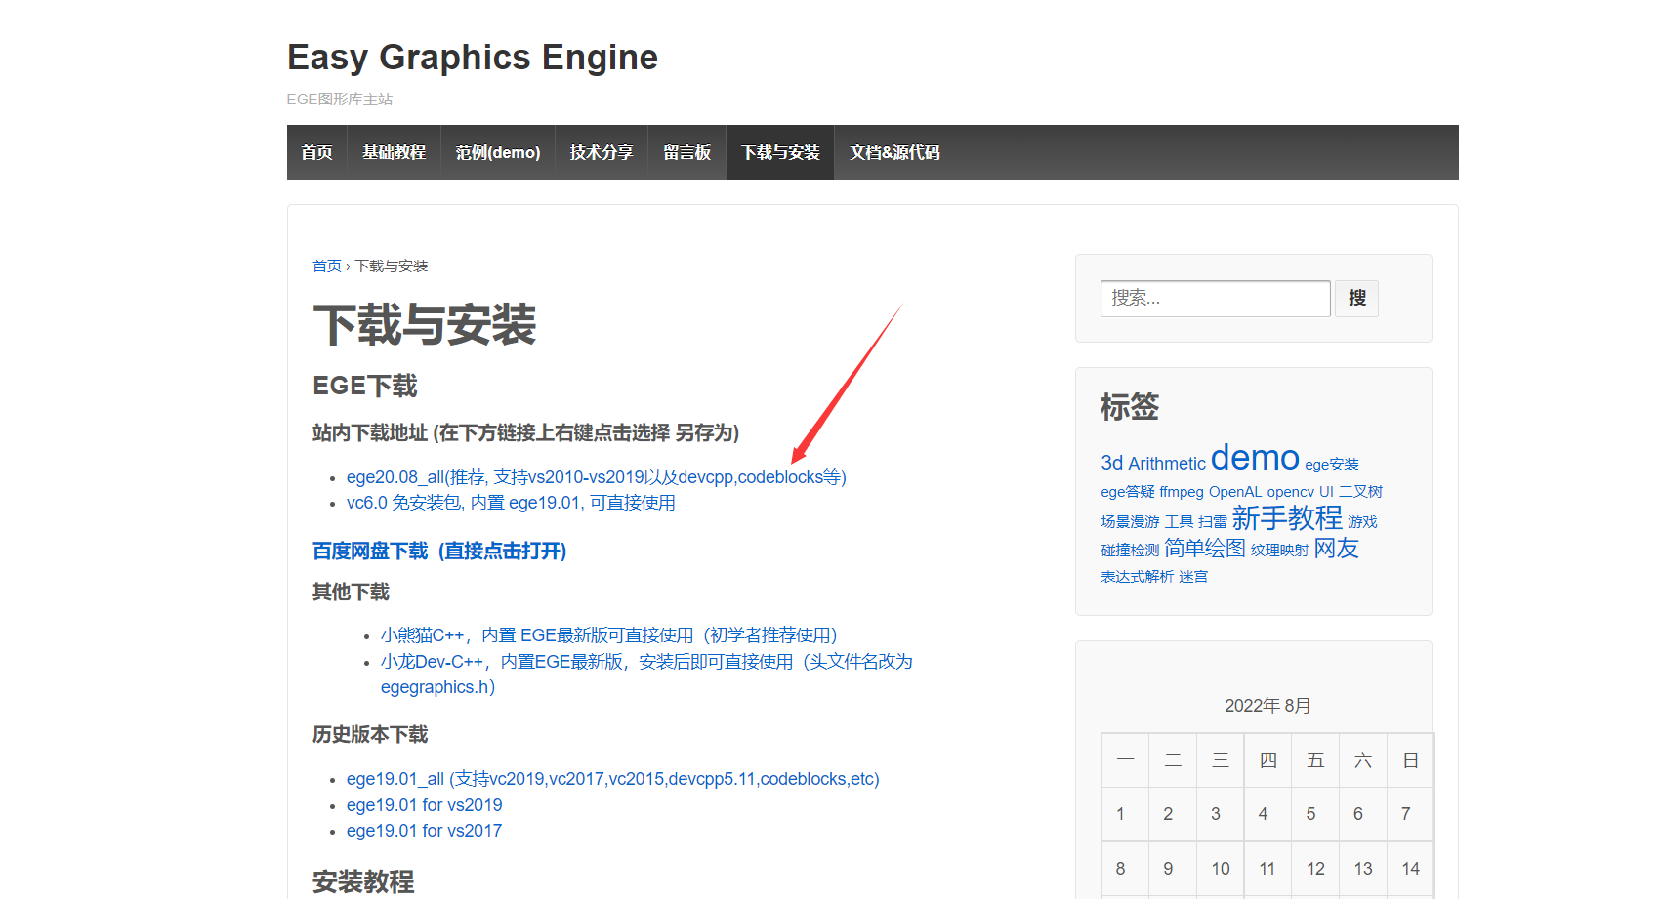1662x899 pixels.
Task: Open the 工具 tag
Action: [x=1179, y=522]
